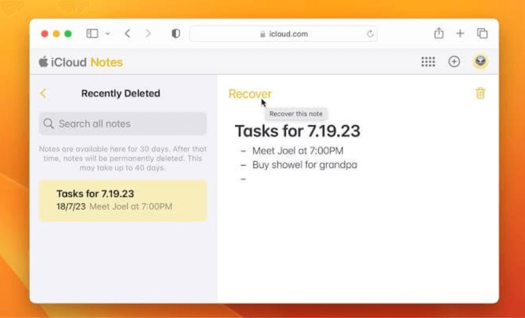Toggle the Safari sidebar
This screenshot has width=525, height=318.
(x=92, y=34)
